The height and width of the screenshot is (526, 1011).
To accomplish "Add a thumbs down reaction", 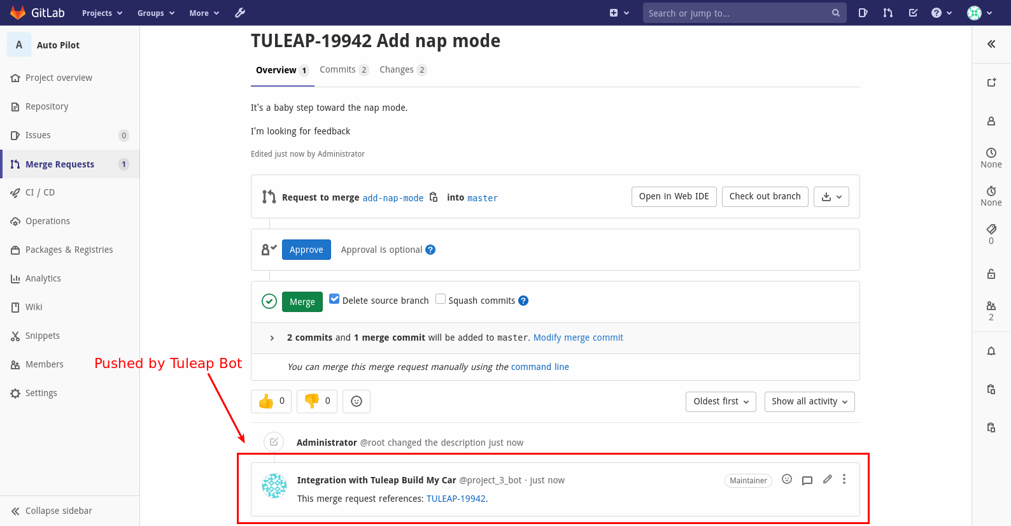I will coord(317,401).
